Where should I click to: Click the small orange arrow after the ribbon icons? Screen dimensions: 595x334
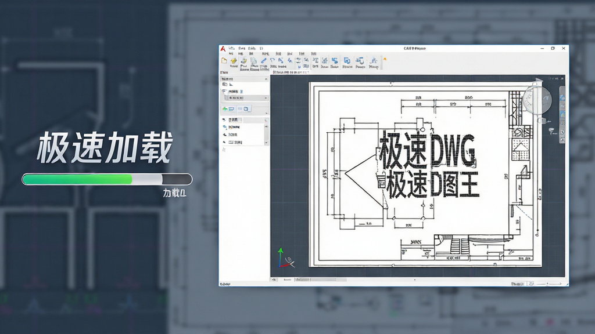[x=385, y=59]
